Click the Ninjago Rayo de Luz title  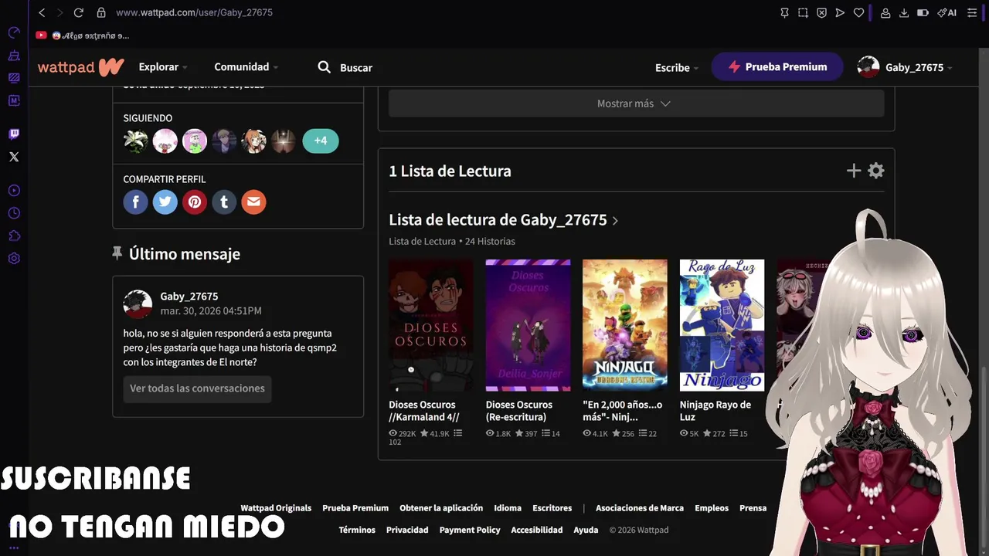715,411
